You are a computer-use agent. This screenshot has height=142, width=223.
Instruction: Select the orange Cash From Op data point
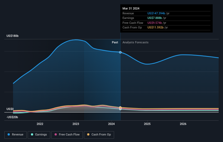[x=120, y=107]
